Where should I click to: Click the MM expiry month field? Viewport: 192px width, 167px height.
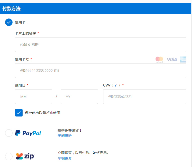pyautogui.click(x=34, y=97)
